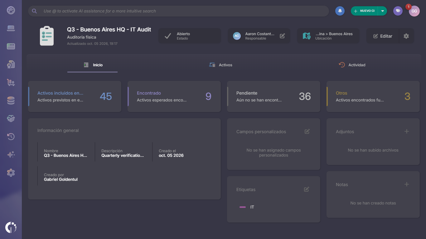Click the notifications bell icon
This screenshot has height=239, width=426.
click(340, 11)
